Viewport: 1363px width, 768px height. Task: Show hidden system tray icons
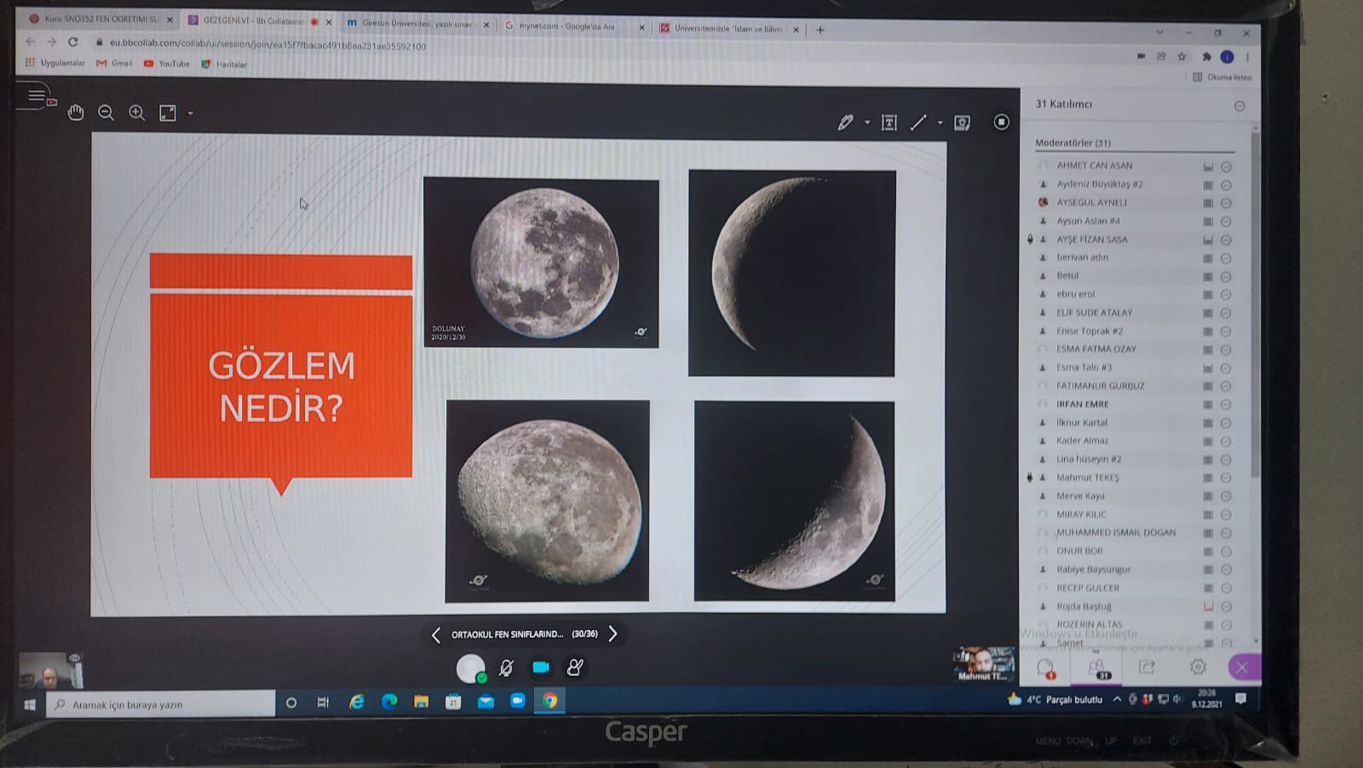[1117, 700]
